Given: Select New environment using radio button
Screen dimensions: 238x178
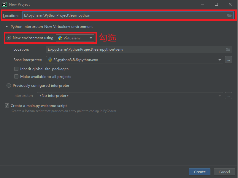Looking at the screenshot, I should tap(9, 38).
